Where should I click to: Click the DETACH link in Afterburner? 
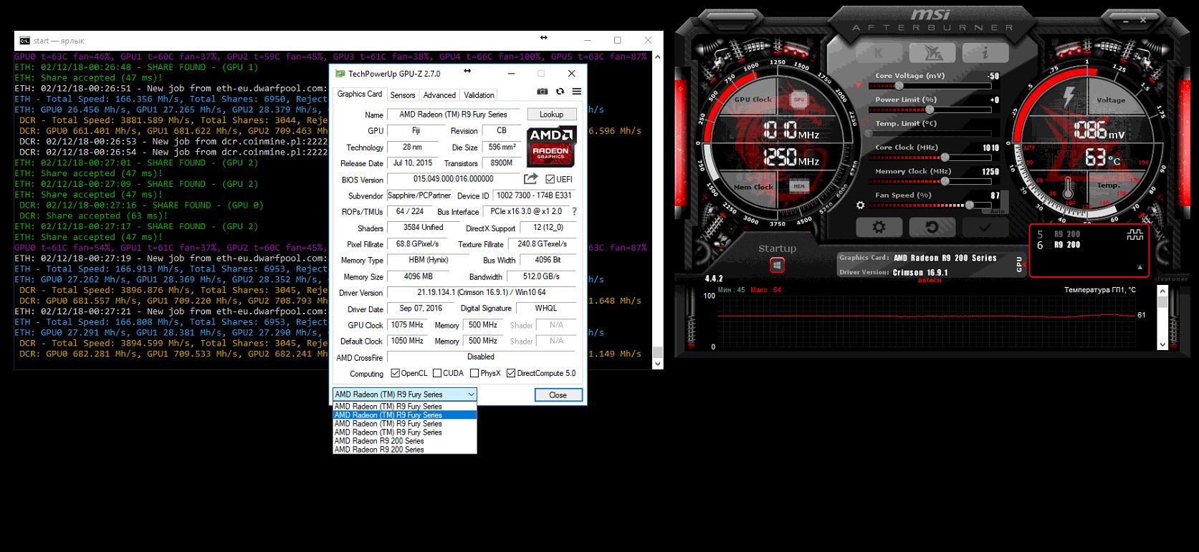(x=930, y=281)
